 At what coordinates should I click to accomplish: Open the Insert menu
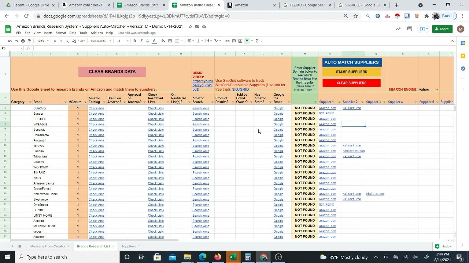click(48, 33)
